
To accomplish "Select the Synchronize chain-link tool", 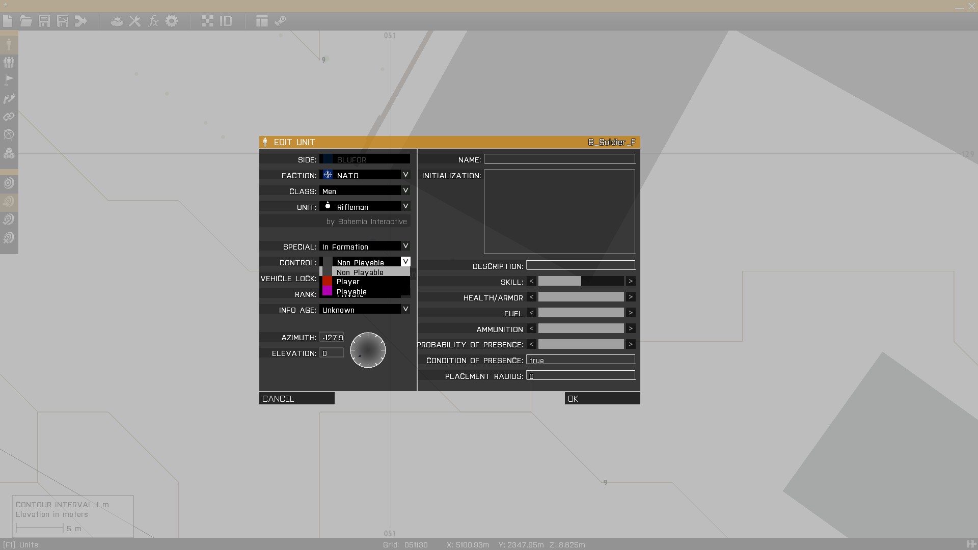I will tap(9, 117).
